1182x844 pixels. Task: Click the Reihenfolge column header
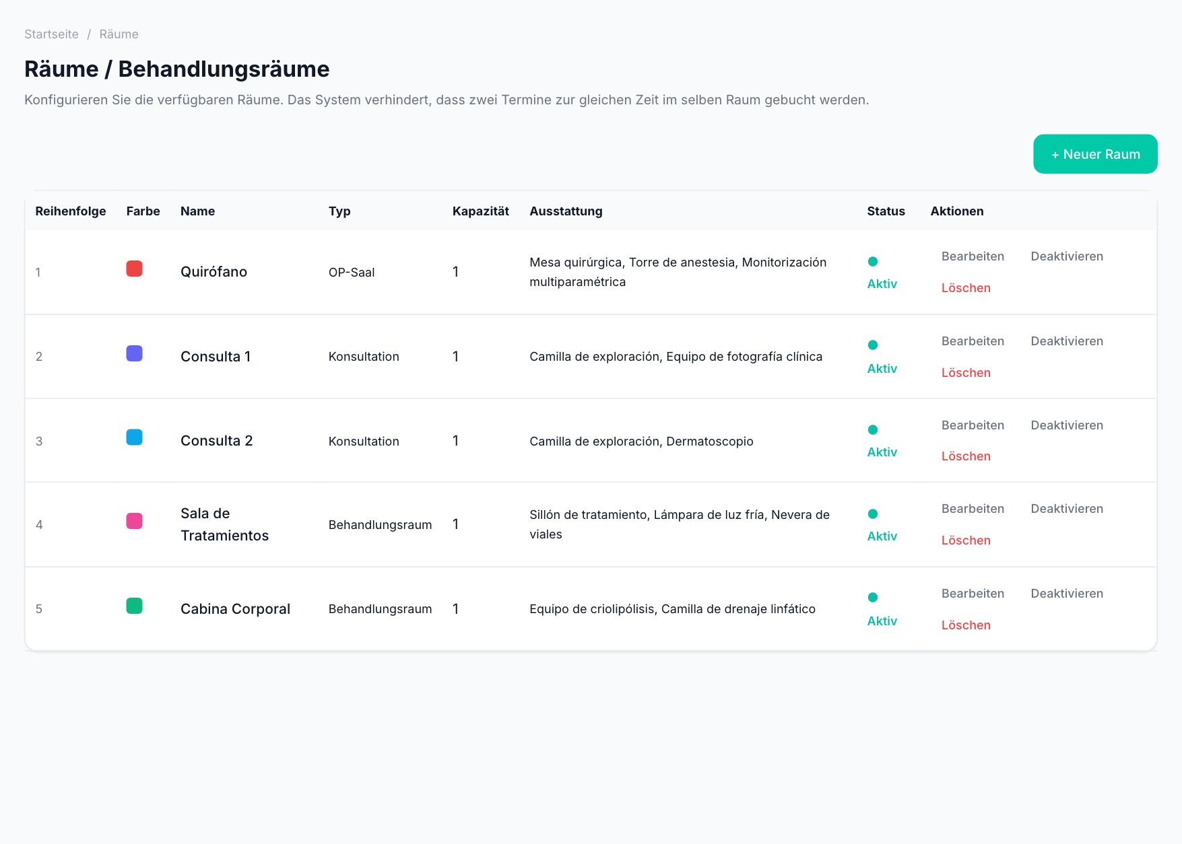71,211
